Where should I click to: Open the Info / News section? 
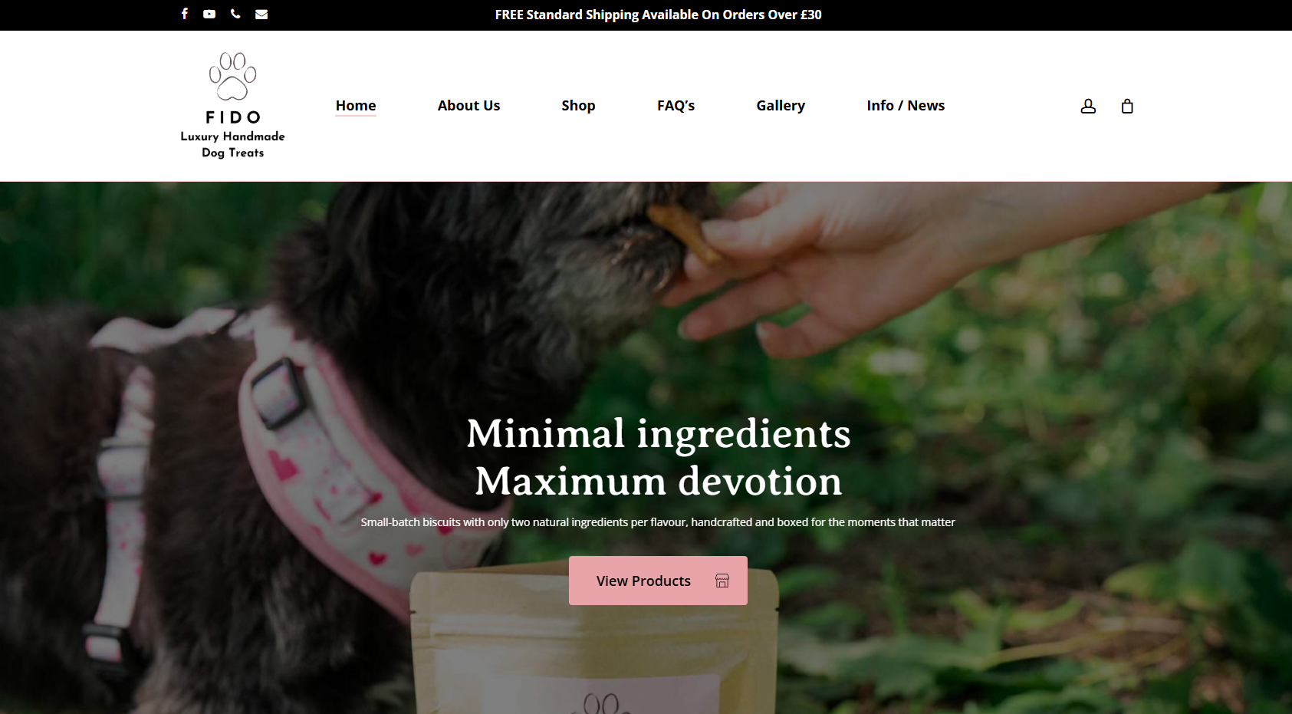click(x=906, y=106)
